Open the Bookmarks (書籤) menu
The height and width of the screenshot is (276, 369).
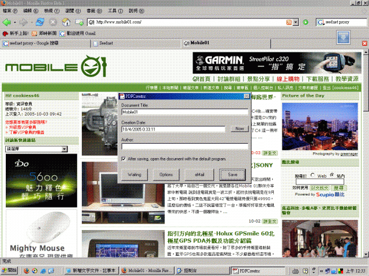tap(94, 11)
